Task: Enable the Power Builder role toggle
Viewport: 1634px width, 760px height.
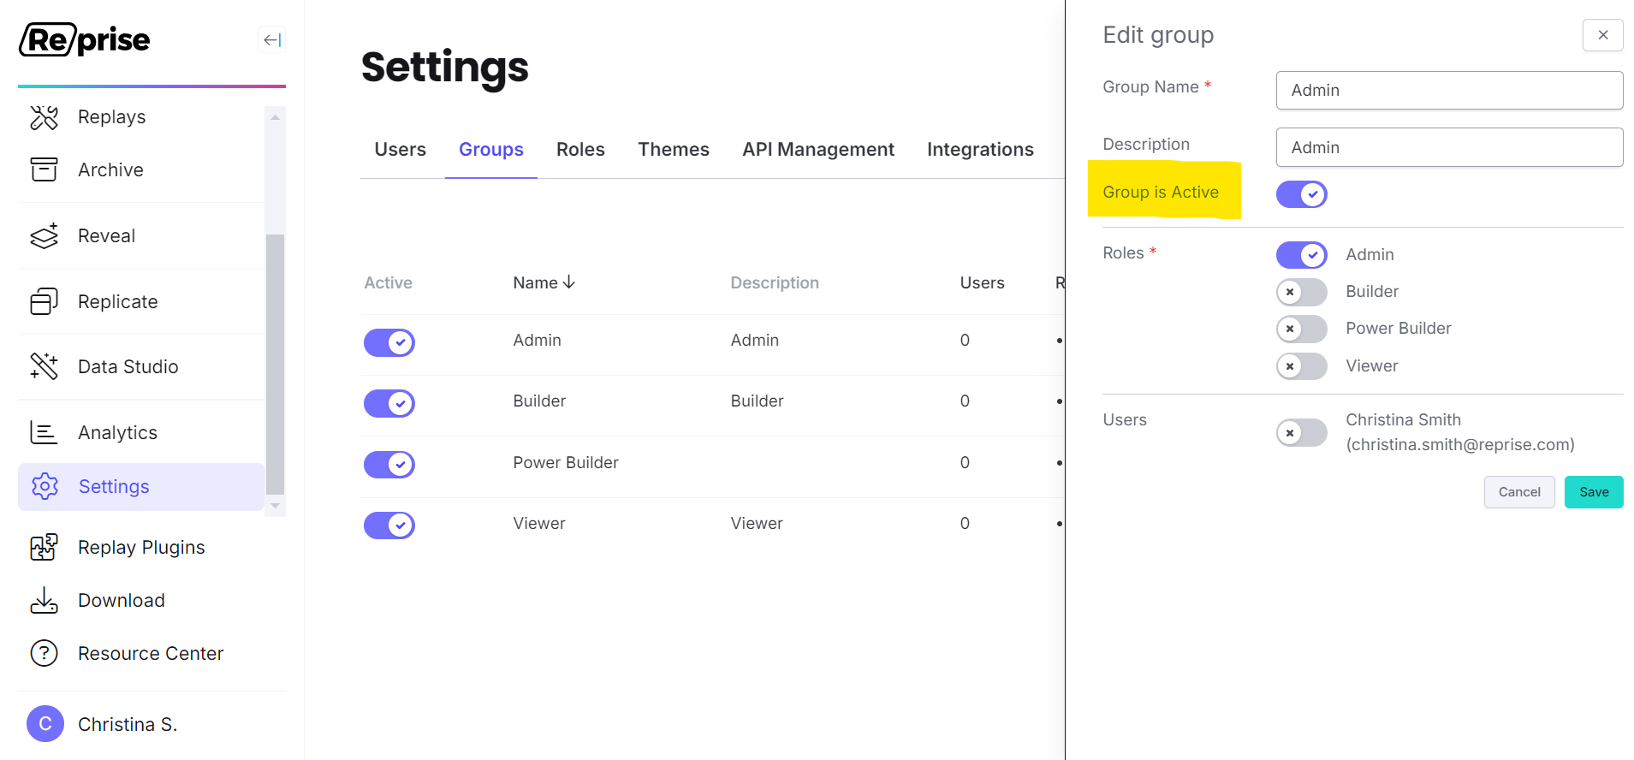Action: pos(1301,329)
